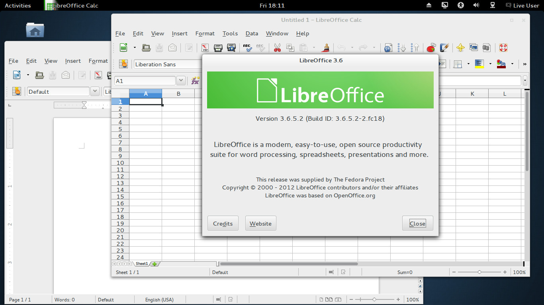Image resolution: width=544 pixels, height=305 pixels.
Task: Apply Font Color icon in Calc
Action: 501,64
